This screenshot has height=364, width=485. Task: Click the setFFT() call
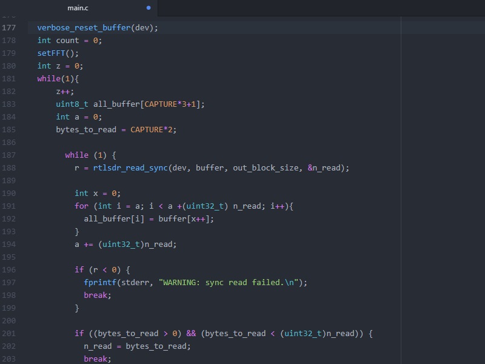[58, 53]
